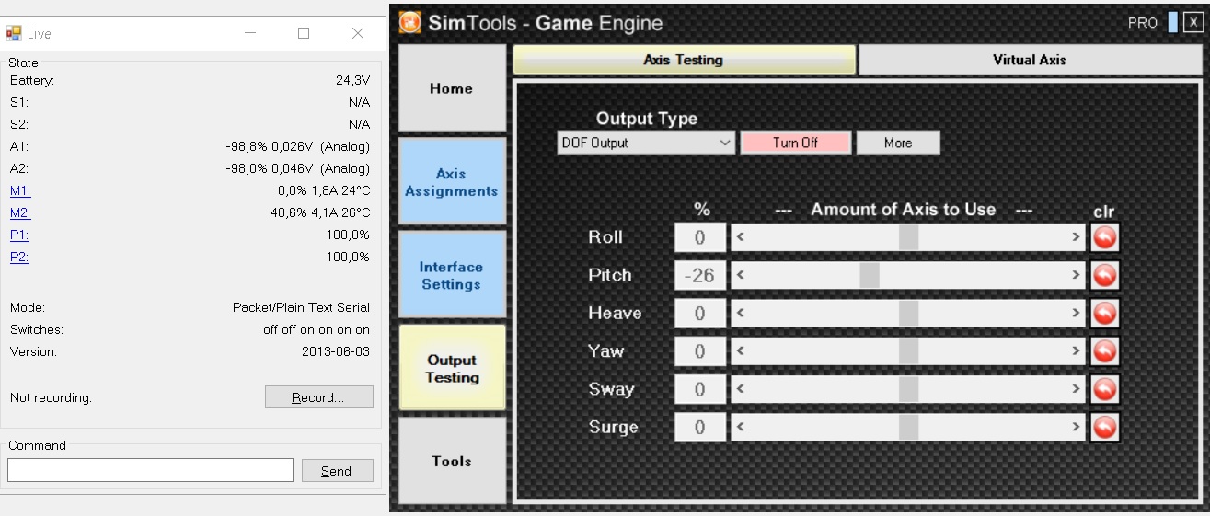1210x516 pixels.
Task: Minimize the Live window
Action: [250, 33]
